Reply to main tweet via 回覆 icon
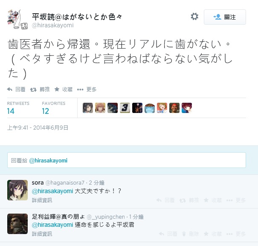 (x=16, y=90)
